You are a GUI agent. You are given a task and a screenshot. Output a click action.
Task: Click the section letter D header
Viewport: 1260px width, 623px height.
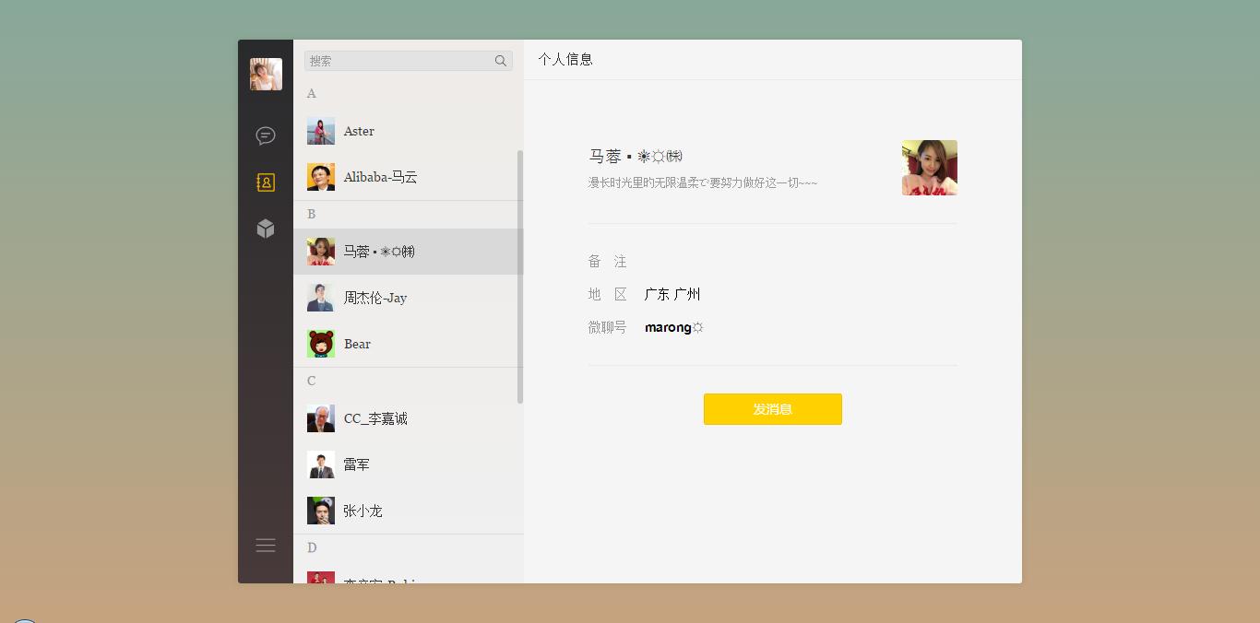pos(312,547)
